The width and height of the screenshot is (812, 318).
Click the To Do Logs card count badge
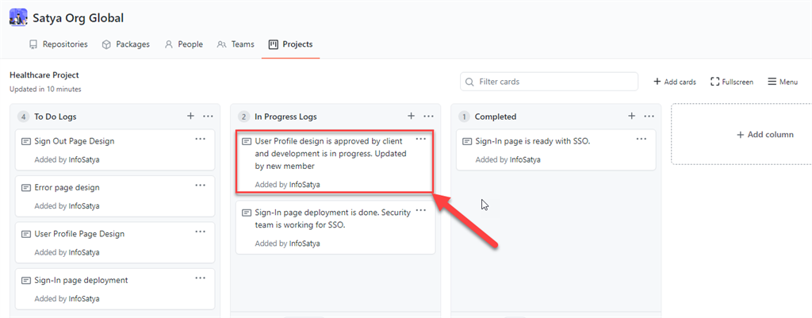[23, 117]
